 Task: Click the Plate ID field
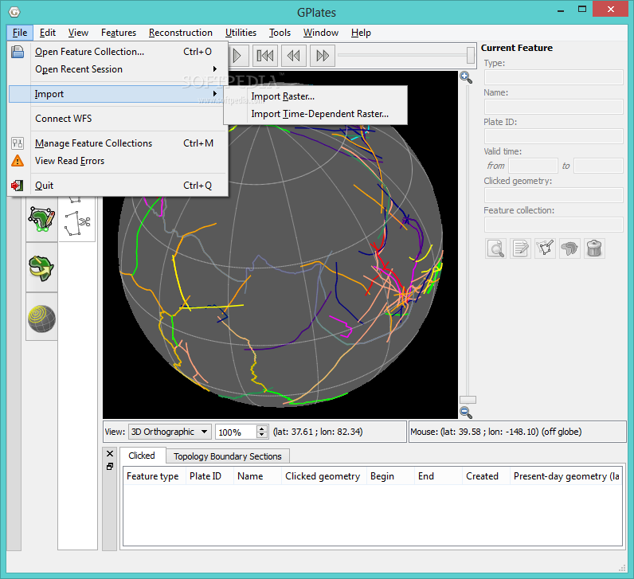pos(553,136)
